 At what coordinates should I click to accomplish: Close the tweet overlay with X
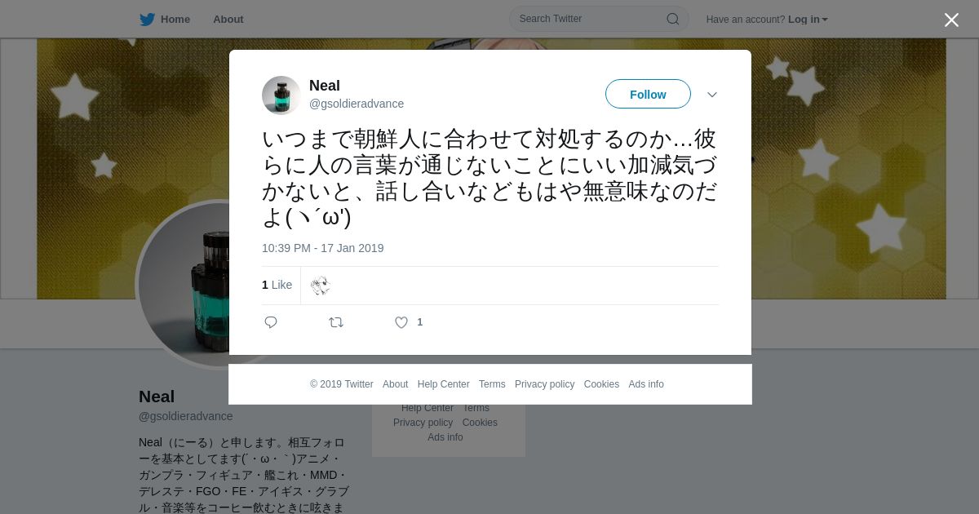(951, 20)
